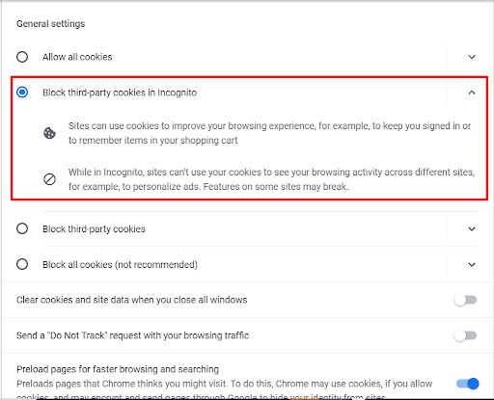Turn on the Do Not Track request toggle
The image size is (494, 400).
(465, 335)
